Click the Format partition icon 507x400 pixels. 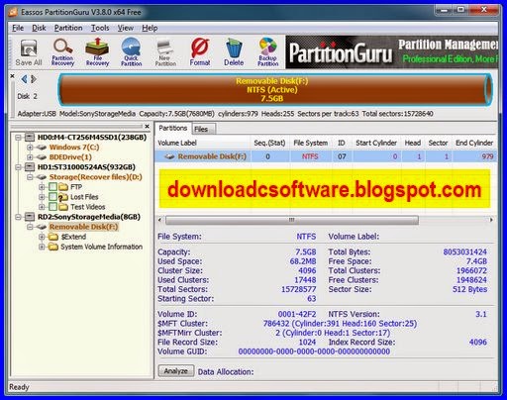(200, 52)
